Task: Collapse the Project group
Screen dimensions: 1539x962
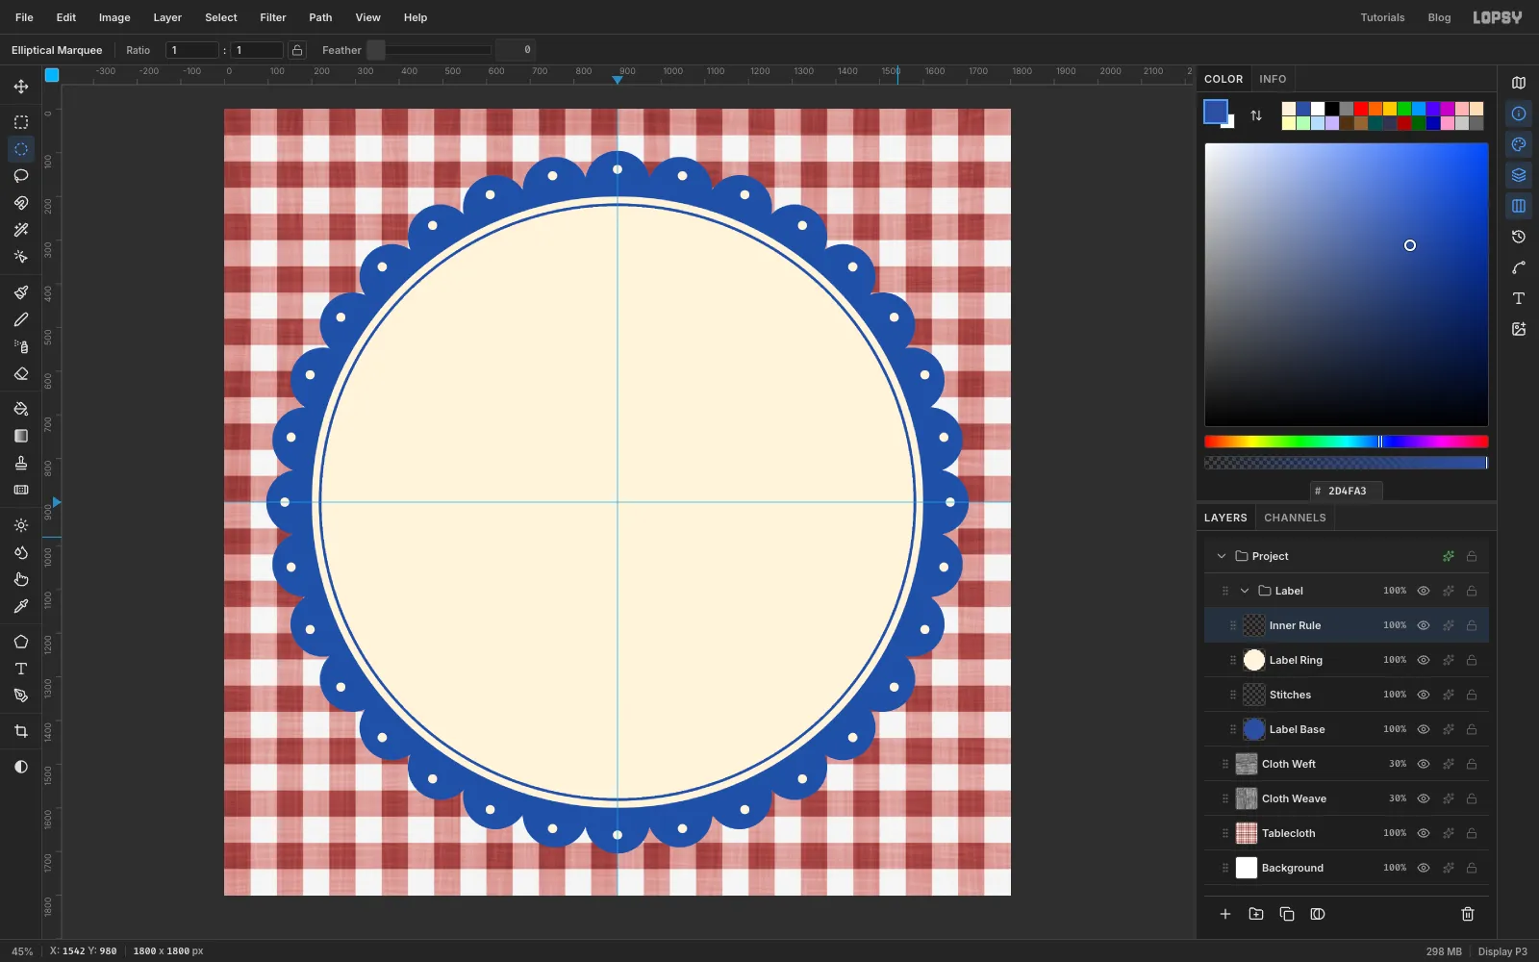Action: pyautogui.click(x=1222, y=556)
